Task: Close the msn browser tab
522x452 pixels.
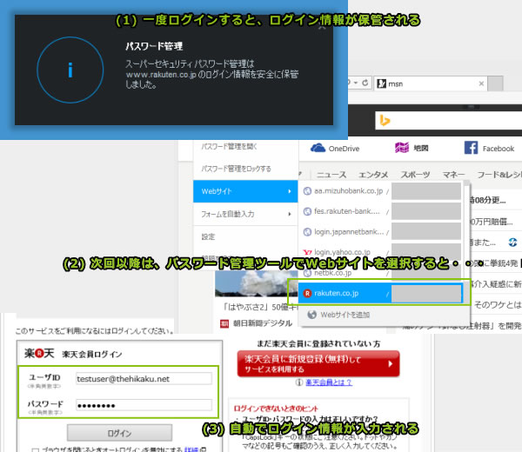Action: 481,83
